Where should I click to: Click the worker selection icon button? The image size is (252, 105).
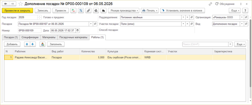(x=43, y=44)
